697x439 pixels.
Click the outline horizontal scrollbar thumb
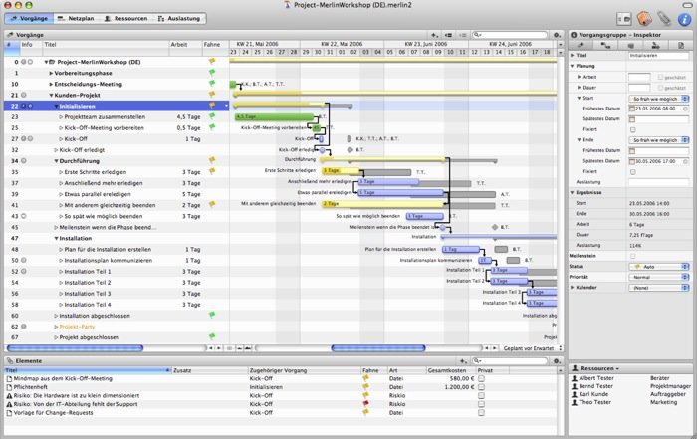coord(75,348)
